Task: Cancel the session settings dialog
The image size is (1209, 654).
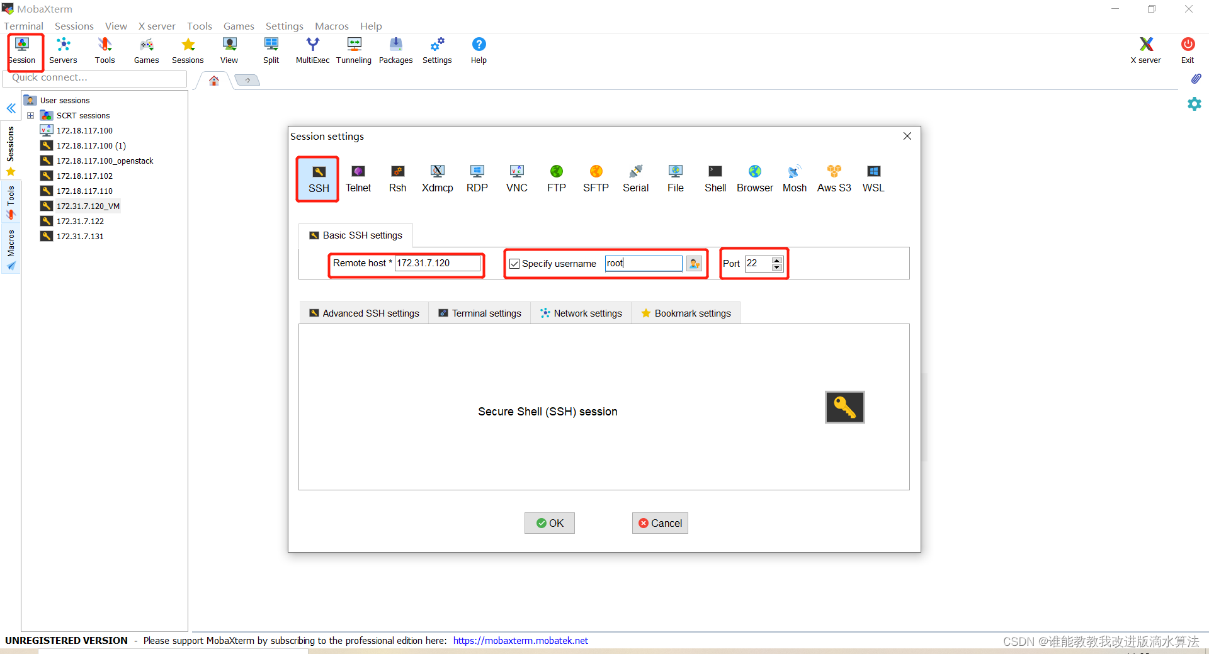Action: pos(660,523)
